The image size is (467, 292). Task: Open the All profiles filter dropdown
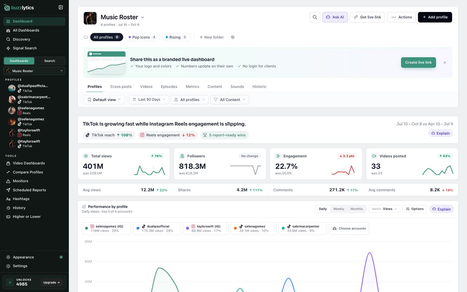click(x=190, y=100)
